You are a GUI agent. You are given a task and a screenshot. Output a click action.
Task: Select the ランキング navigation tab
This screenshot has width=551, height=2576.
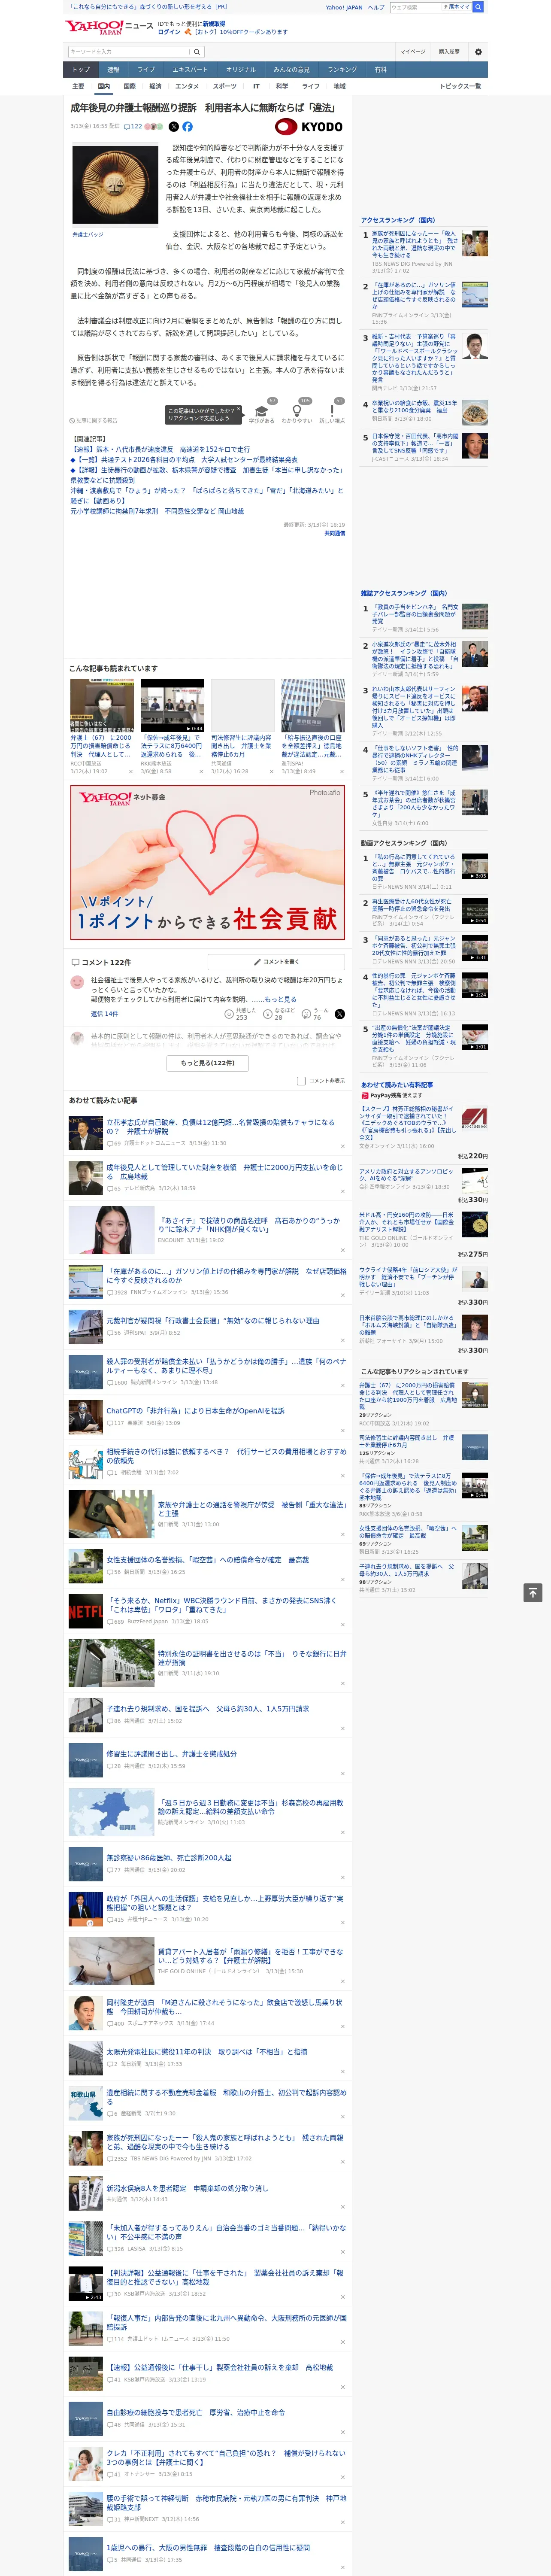342,69
